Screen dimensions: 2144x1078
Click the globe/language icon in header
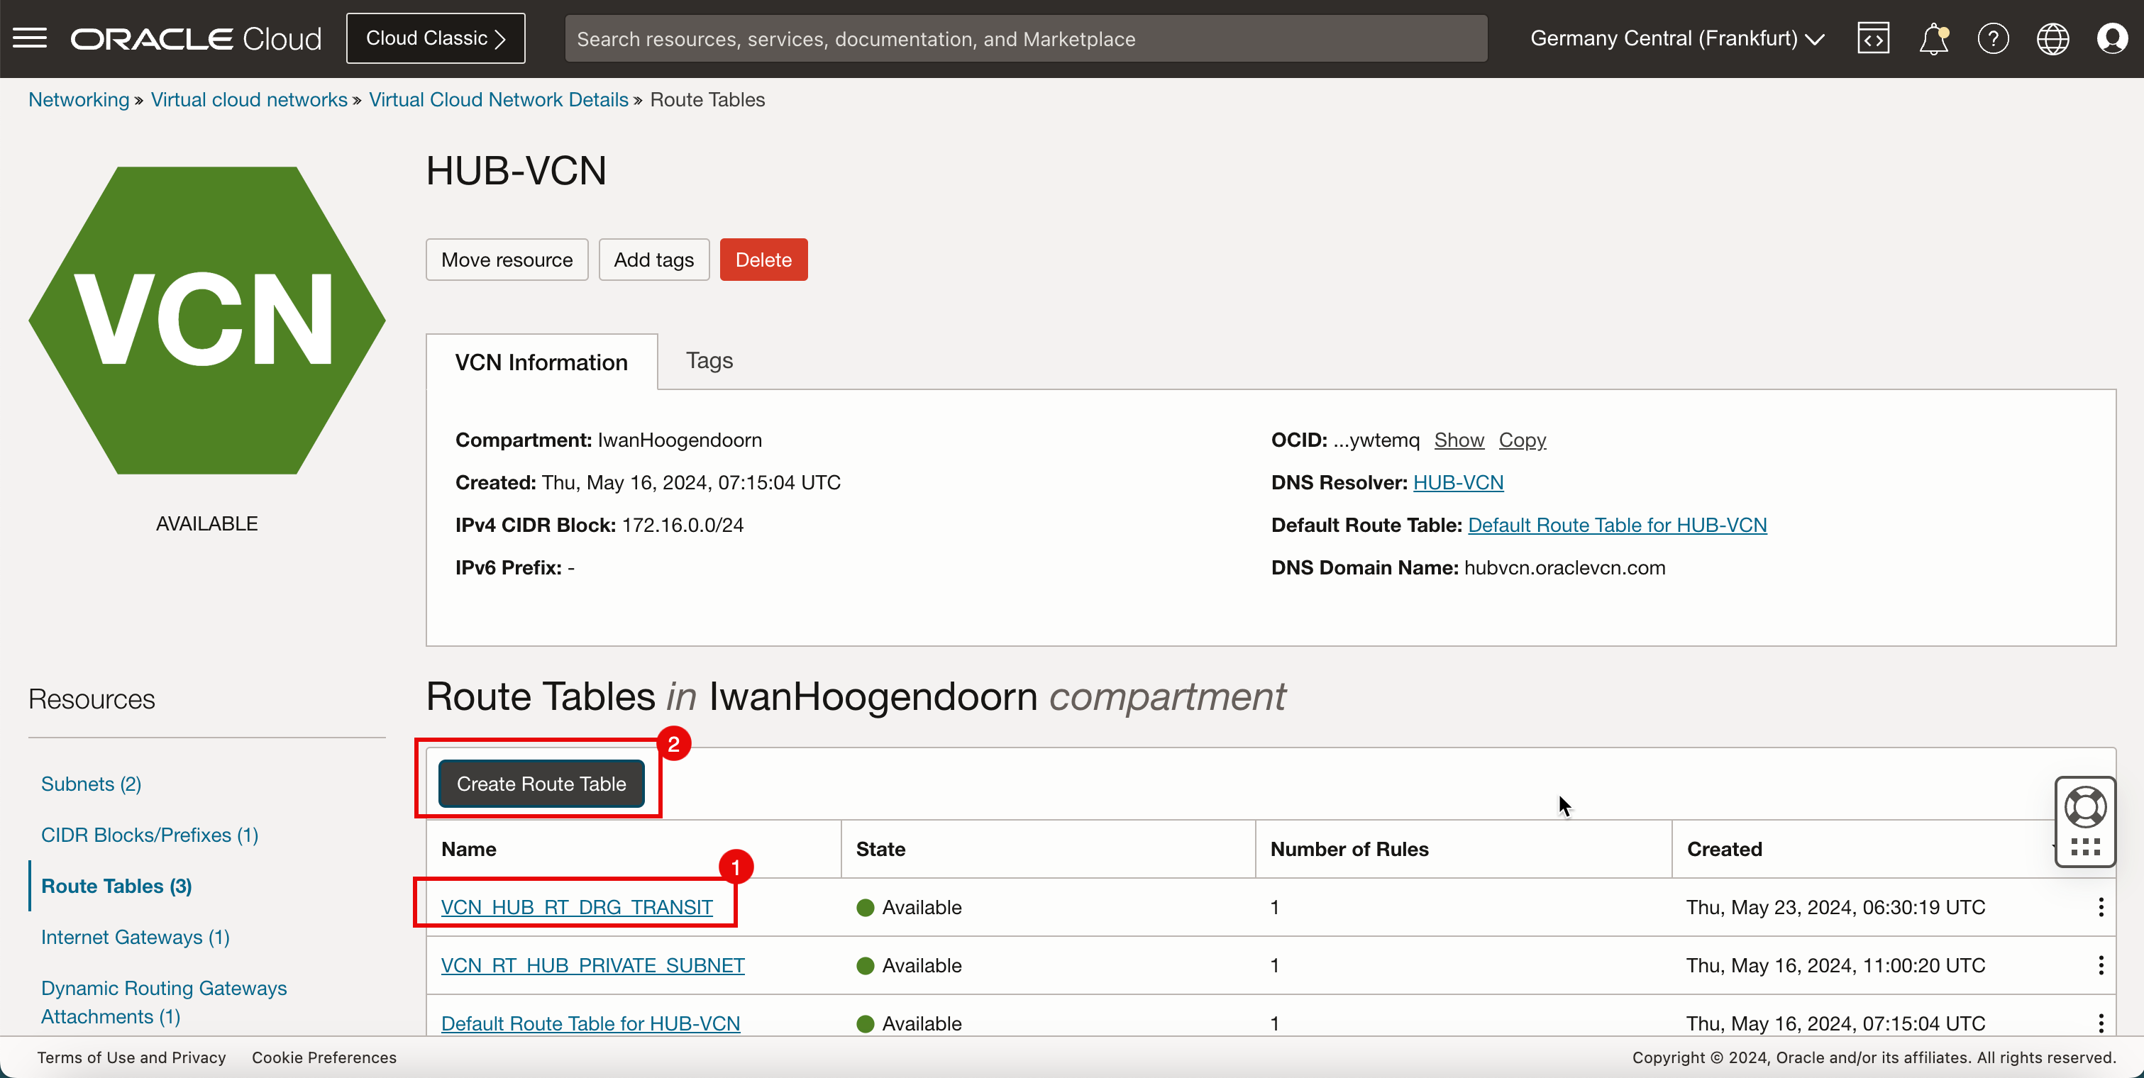click(x=2052, y=38)
